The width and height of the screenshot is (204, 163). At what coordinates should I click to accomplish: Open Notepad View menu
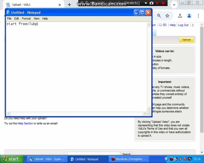coord(37,19)
